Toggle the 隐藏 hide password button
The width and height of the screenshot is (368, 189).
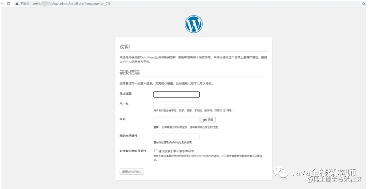208,120
